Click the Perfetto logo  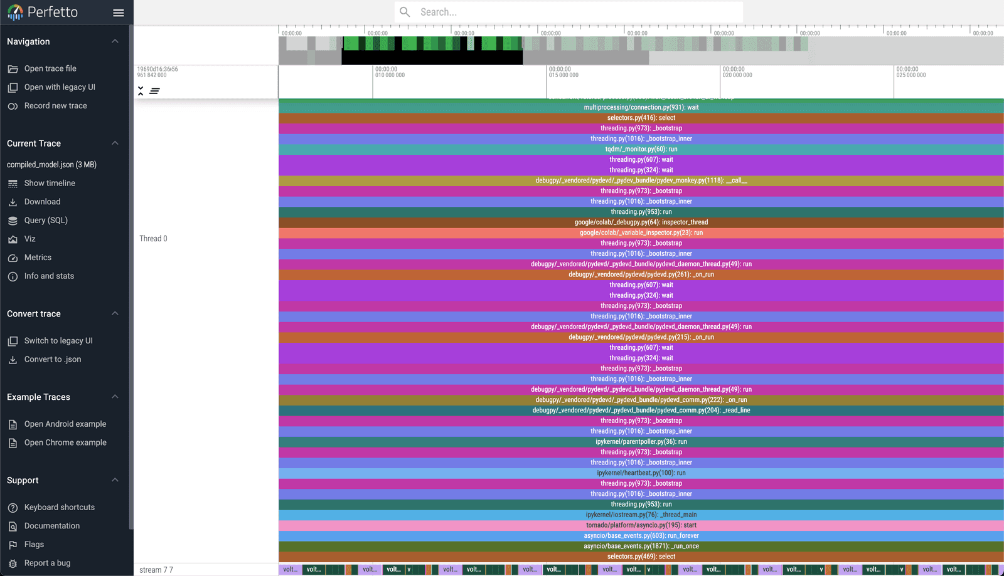point(43,13)
